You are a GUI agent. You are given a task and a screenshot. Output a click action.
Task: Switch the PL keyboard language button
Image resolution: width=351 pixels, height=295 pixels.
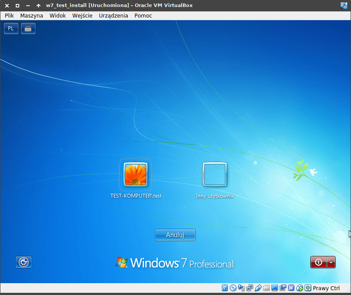pyautogui.click(x=11, y=28)
